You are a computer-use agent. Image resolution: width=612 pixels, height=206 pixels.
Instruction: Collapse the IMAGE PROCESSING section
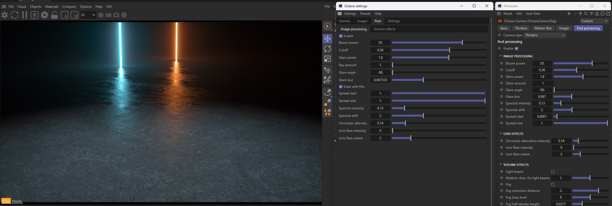click(x=501, y=56)
